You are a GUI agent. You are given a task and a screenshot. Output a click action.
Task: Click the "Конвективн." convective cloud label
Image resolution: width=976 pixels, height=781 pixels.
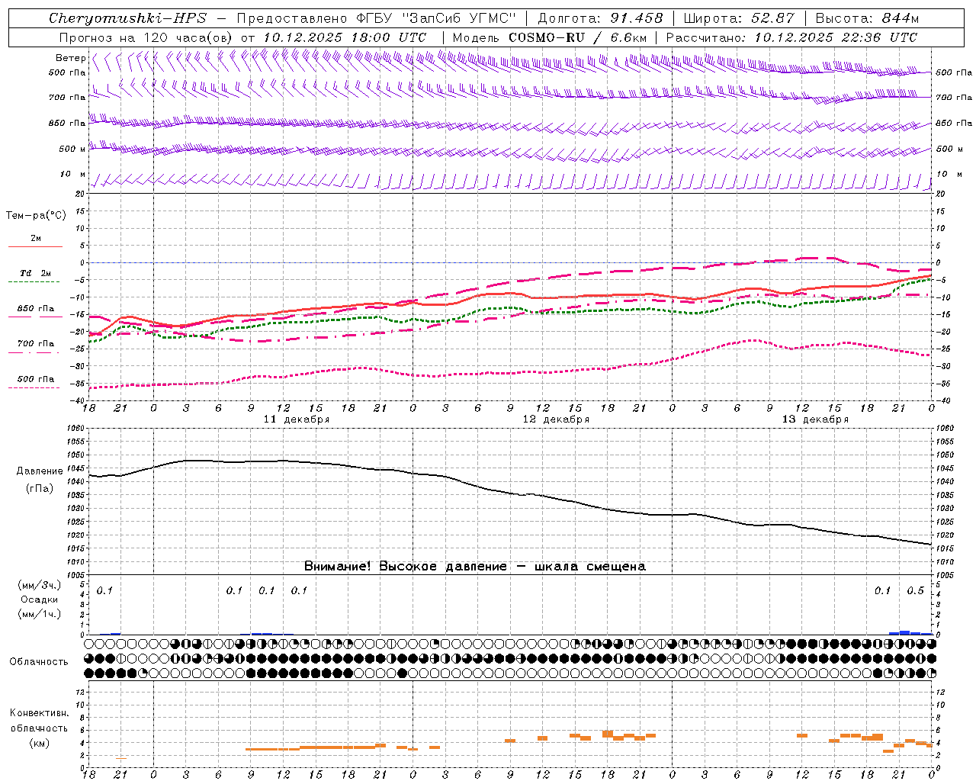40,713
